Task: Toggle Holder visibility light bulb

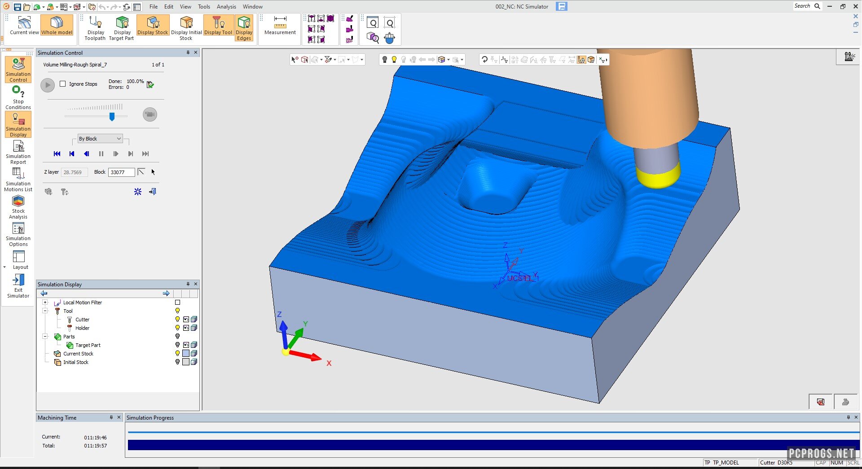Action: (x=177, y=328)
